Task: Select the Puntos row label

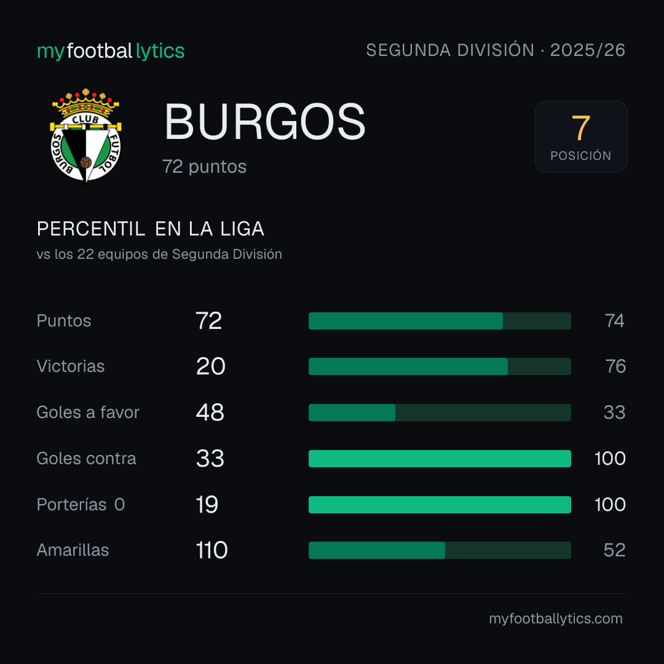Action: pyautogui.click(x=64, y=321)
